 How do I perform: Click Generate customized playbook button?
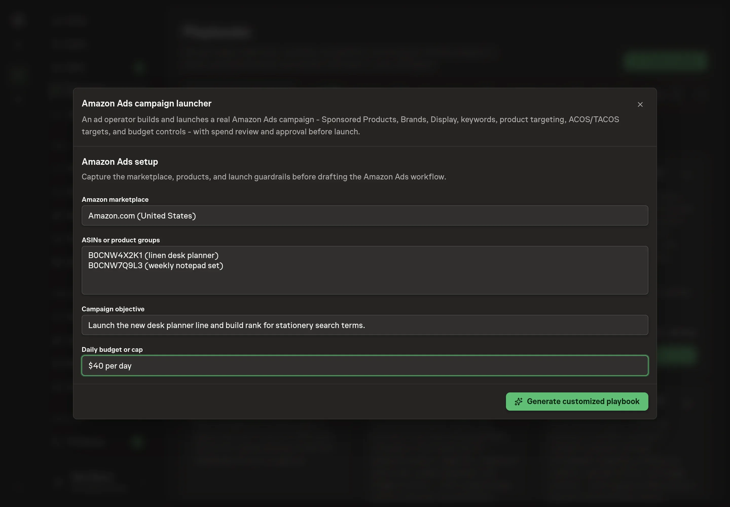[x=577, y=401]
